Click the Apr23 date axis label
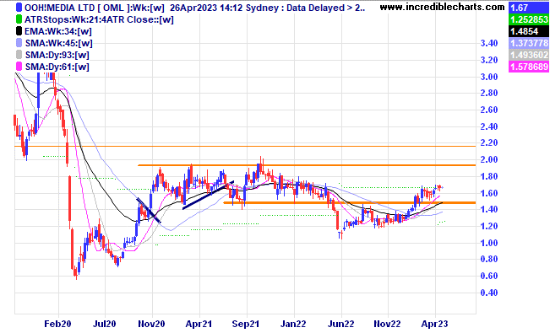 pos(434,324)
